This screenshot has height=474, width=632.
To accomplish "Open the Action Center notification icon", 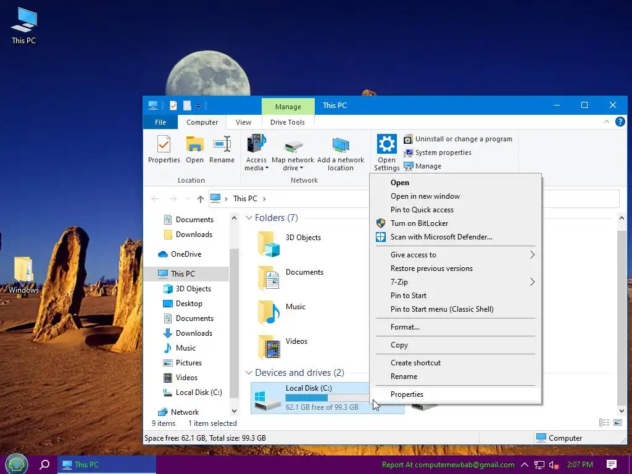I will 612,465.
